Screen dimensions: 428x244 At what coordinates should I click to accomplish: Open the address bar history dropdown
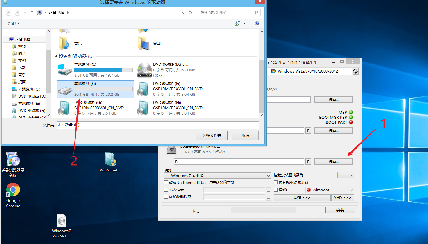[x=183, y=13]
